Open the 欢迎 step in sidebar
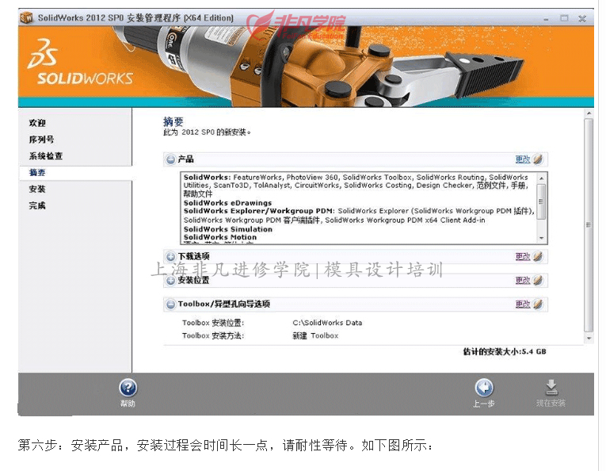 37,123
